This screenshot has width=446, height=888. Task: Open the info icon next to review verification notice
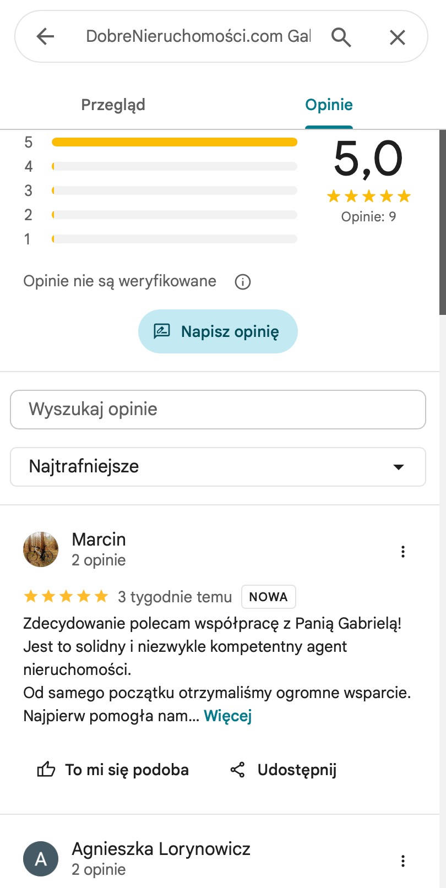242,281
